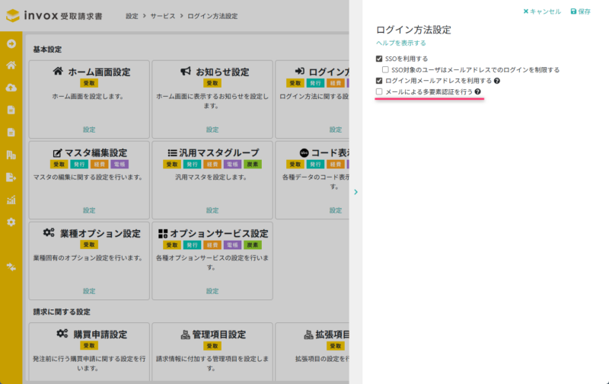This screenshot has width=609, height=384.
Task: Open the document icon just below the cloud upload icon
Action: [x=11, y=110]
